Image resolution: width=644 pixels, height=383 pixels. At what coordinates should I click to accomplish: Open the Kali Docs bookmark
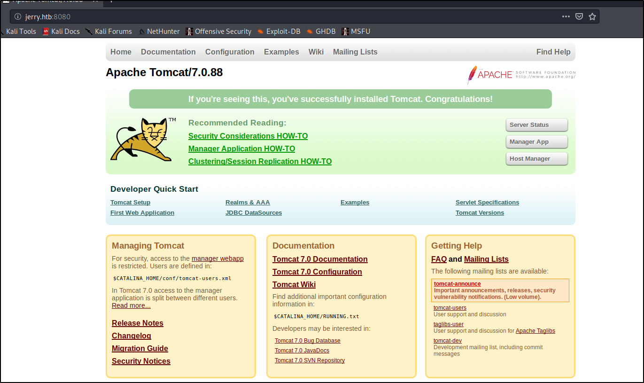[x=61, y=31]
